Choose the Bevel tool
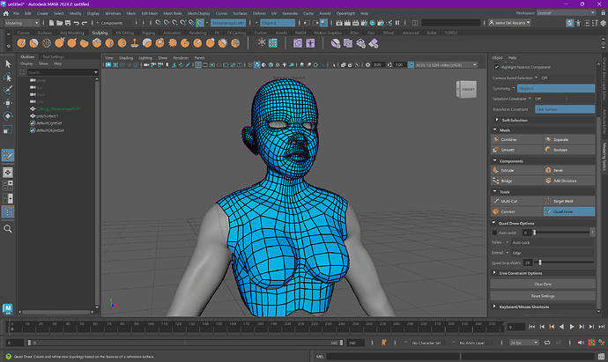 click(x=560, y=170)
